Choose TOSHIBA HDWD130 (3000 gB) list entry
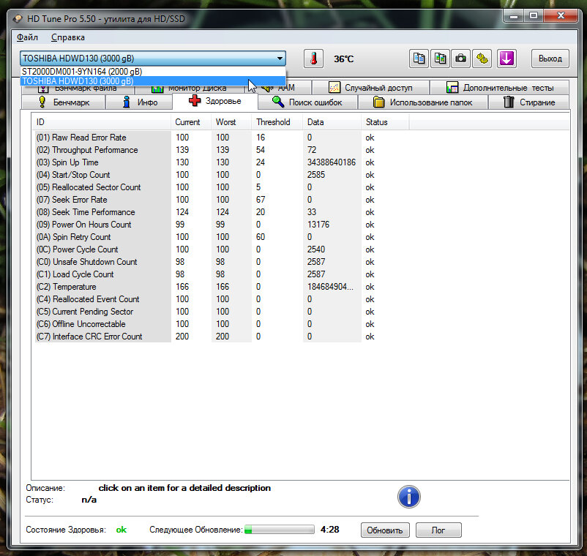 [x=153, y=81]
